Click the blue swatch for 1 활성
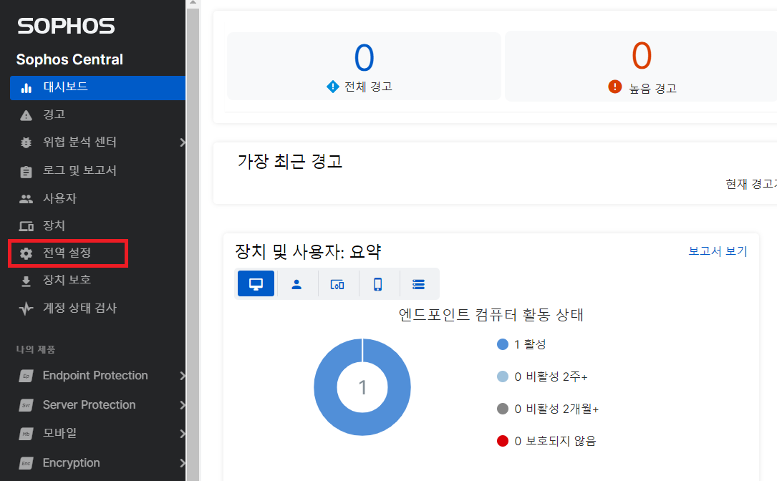The height and width of the screenshot is (481, 777). click(x=503, y=344)
